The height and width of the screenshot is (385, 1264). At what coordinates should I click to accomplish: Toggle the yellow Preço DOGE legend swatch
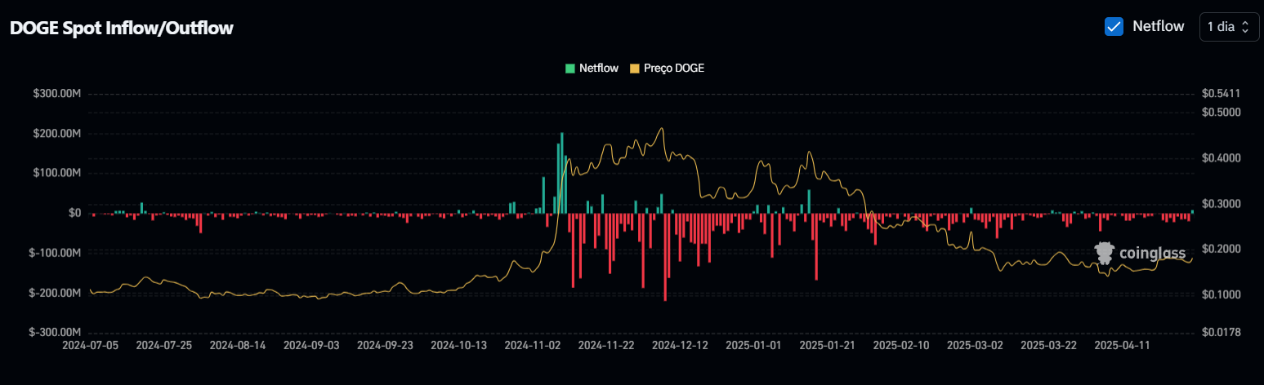635,69
